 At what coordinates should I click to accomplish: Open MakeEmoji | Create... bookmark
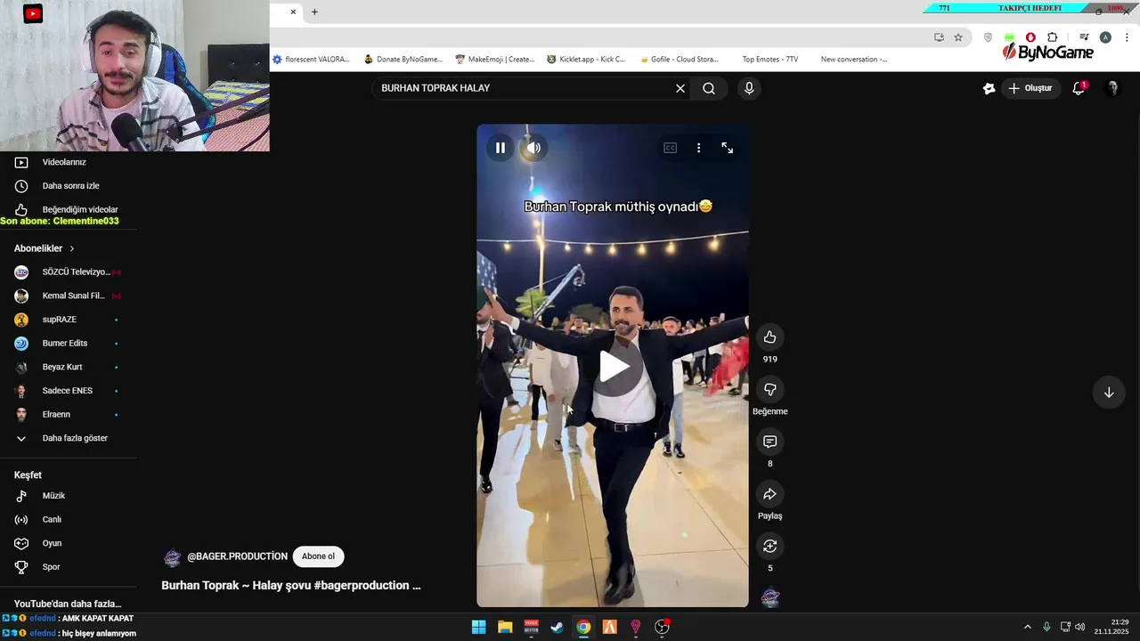pos(494,60)
